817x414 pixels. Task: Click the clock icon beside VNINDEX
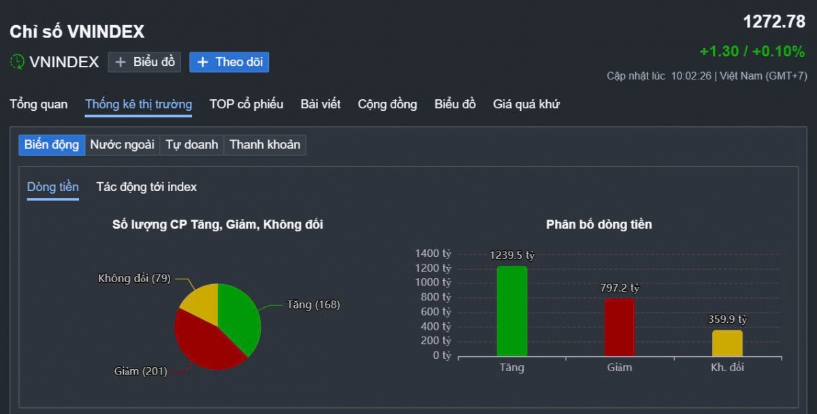pos(17,62)
